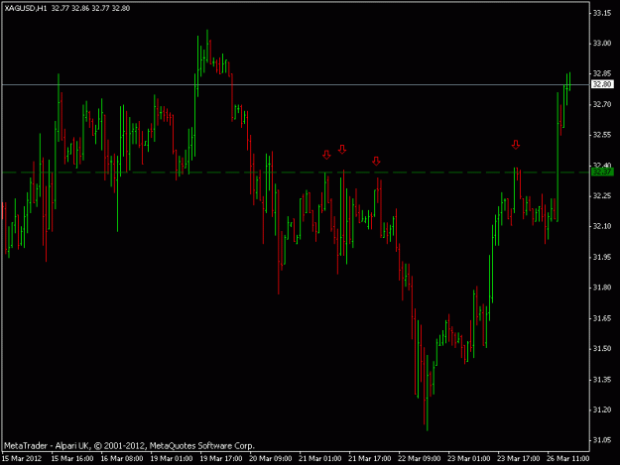The height and width of the screenshot is (465, 620).
Task: Click the 22 Mar 09:00 time label
Action: 420,459
